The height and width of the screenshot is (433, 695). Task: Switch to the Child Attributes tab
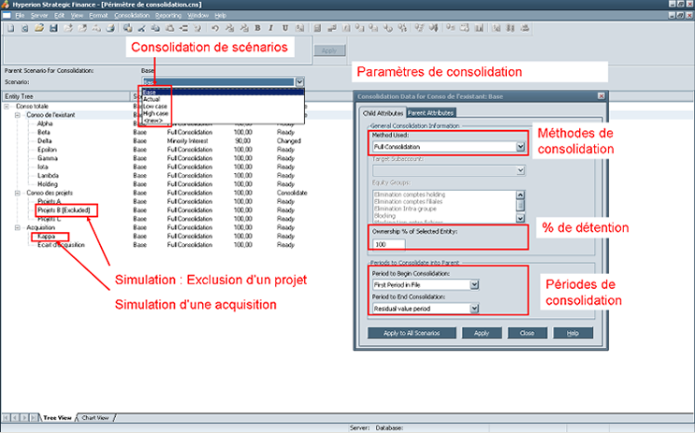tap(383, 113)
